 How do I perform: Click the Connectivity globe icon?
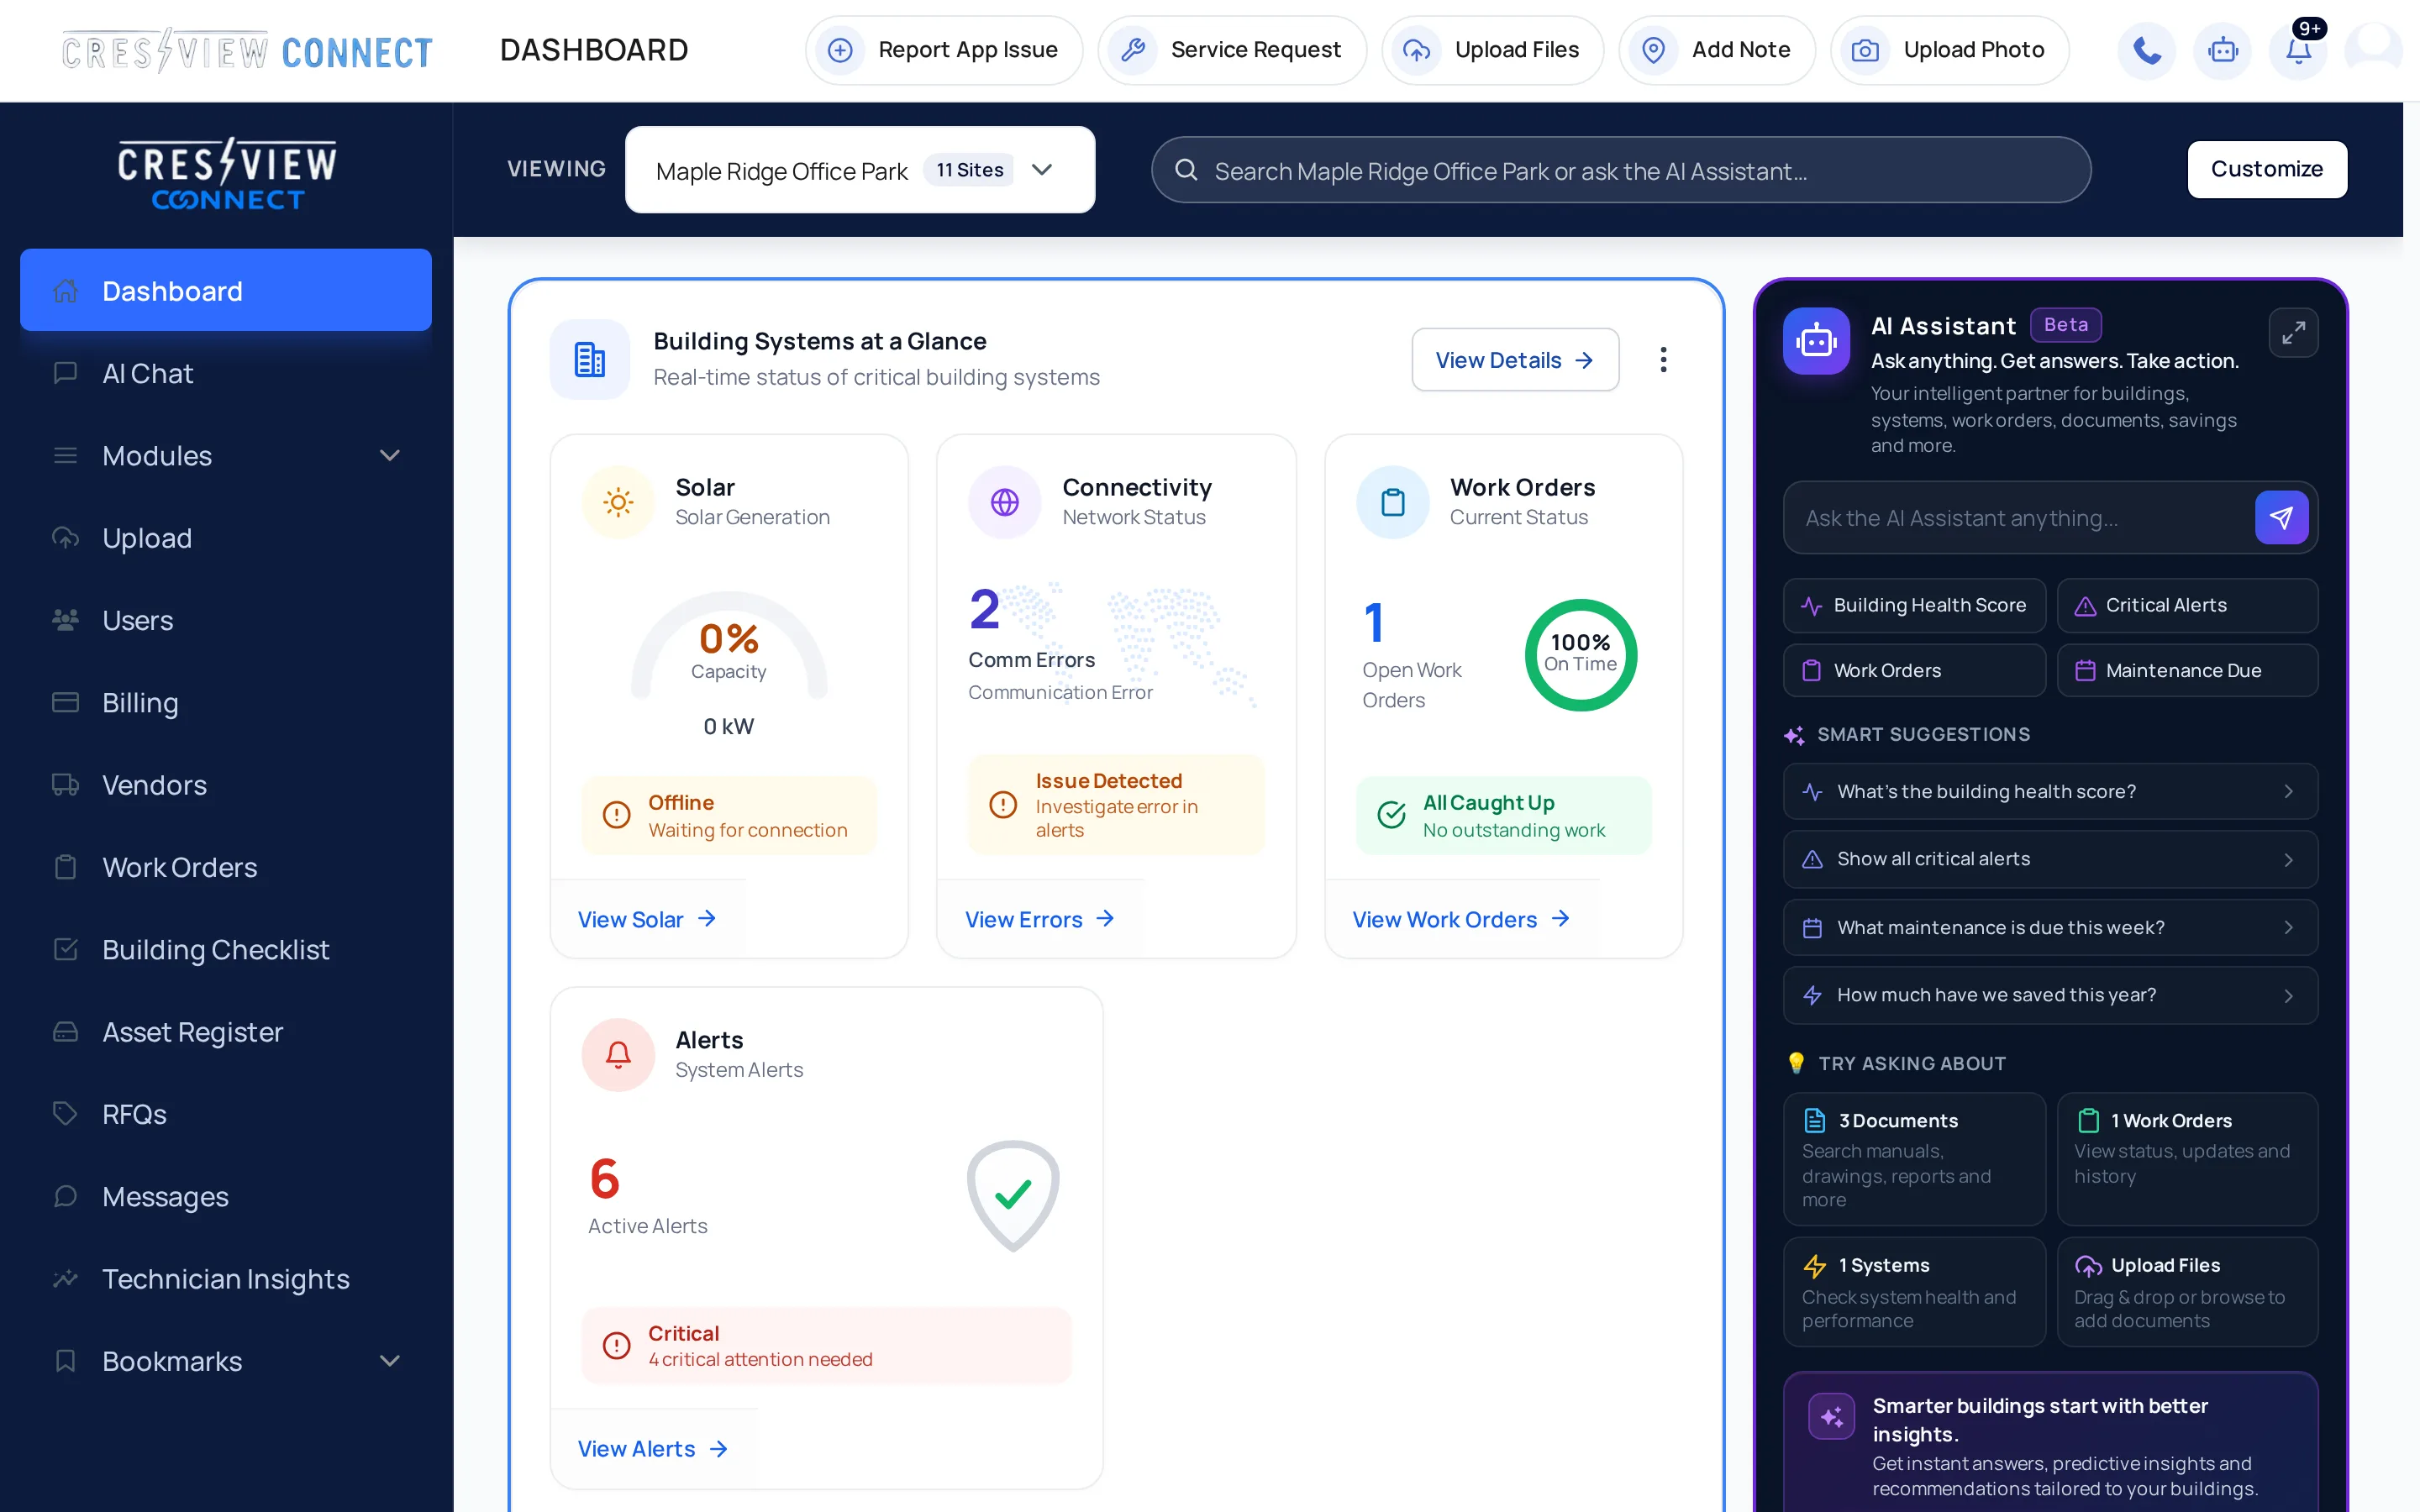(1004, 502)
